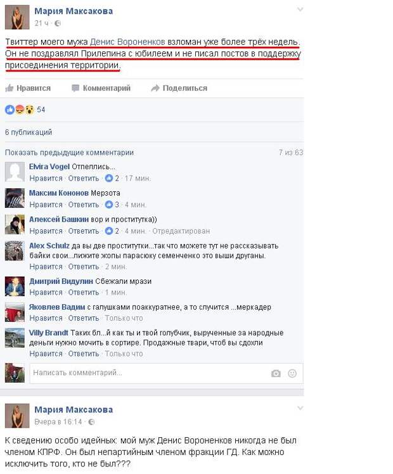Click Мария Максакова's avatar on the first post
393x474 pixels.
17,17
